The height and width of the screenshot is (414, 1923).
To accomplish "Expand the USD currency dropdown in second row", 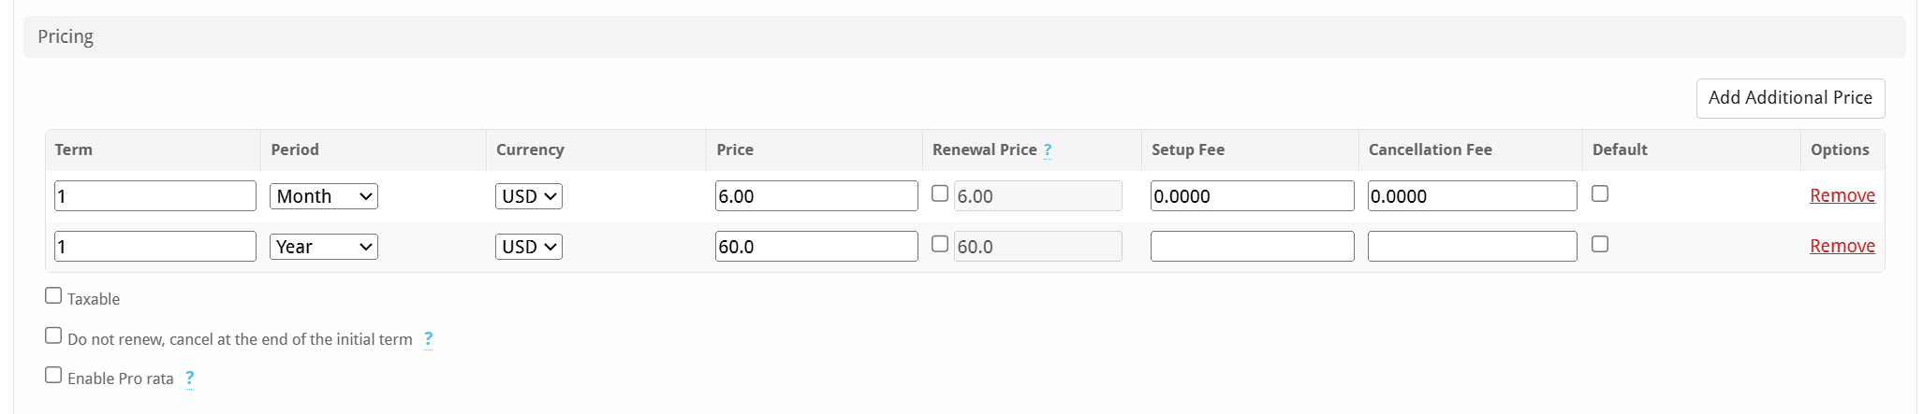I will [x=529, y=247].
